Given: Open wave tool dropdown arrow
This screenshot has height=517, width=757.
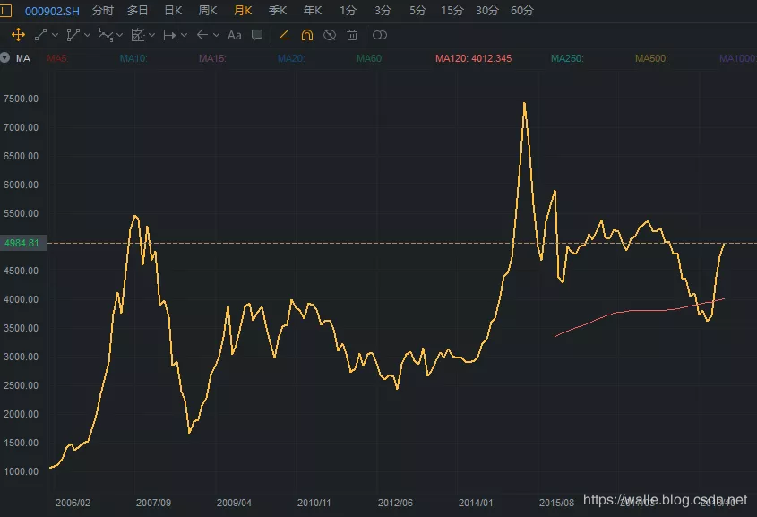Looking at the screenshot, I should (x=119, y=35).
